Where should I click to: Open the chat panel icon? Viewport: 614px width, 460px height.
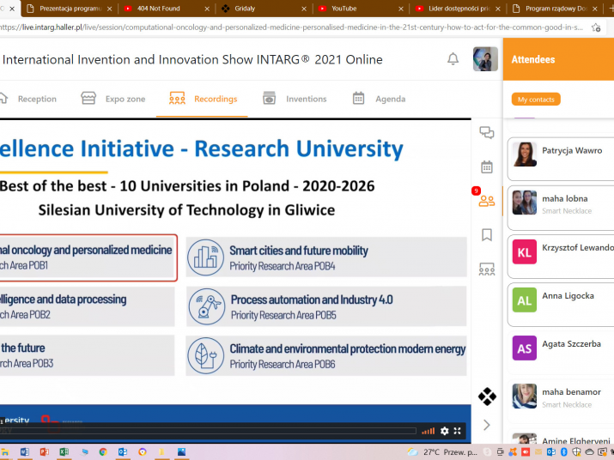tap(487, 132)
